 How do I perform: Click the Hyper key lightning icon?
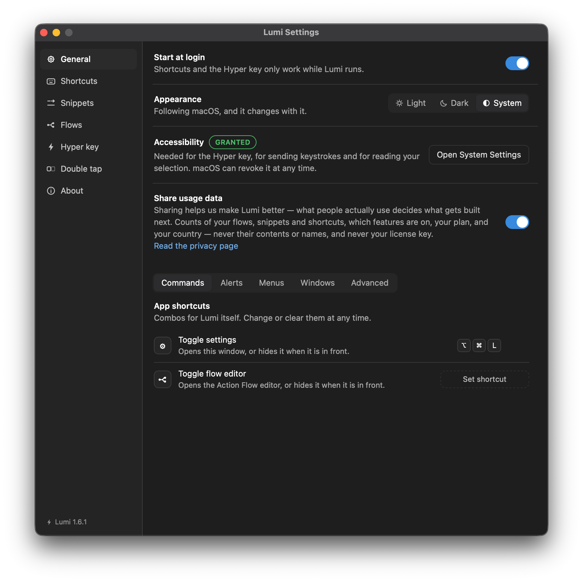point(51,147)
